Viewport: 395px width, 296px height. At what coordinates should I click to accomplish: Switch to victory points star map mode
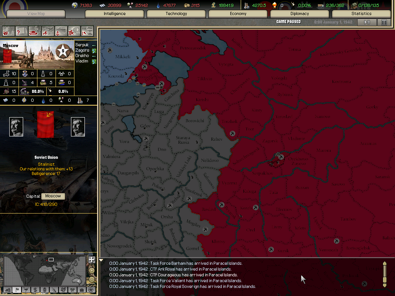coord(91,290)
